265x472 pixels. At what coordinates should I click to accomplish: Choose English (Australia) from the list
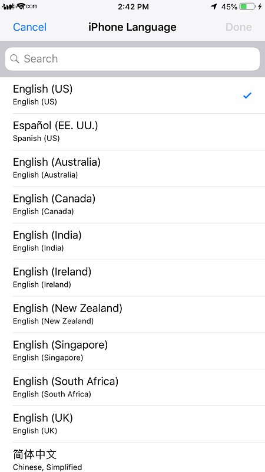click(x=132, y=168)
